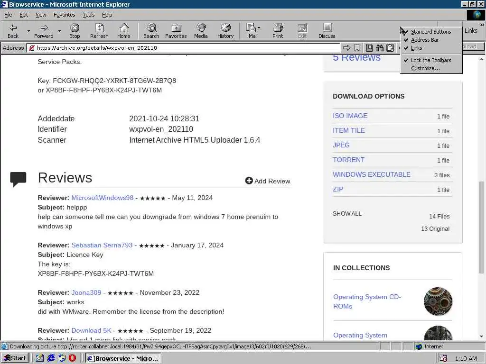The width and height of the screenshot is (486, 364).
Task: Click the binoculars find icon
Action: point(379,48)
